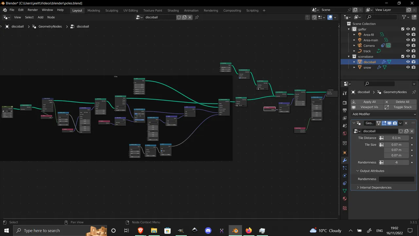
Task: Click the new collection icon in outliner
Action: tap(414, 17)
